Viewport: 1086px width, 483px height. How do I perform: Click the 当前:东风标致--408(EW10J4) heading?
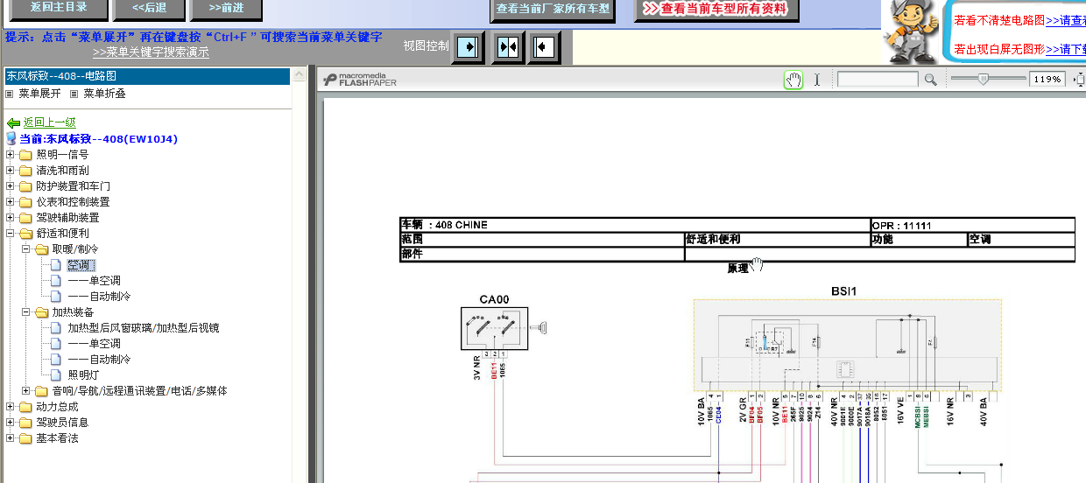pyautogui.click(x=99, y=139)
